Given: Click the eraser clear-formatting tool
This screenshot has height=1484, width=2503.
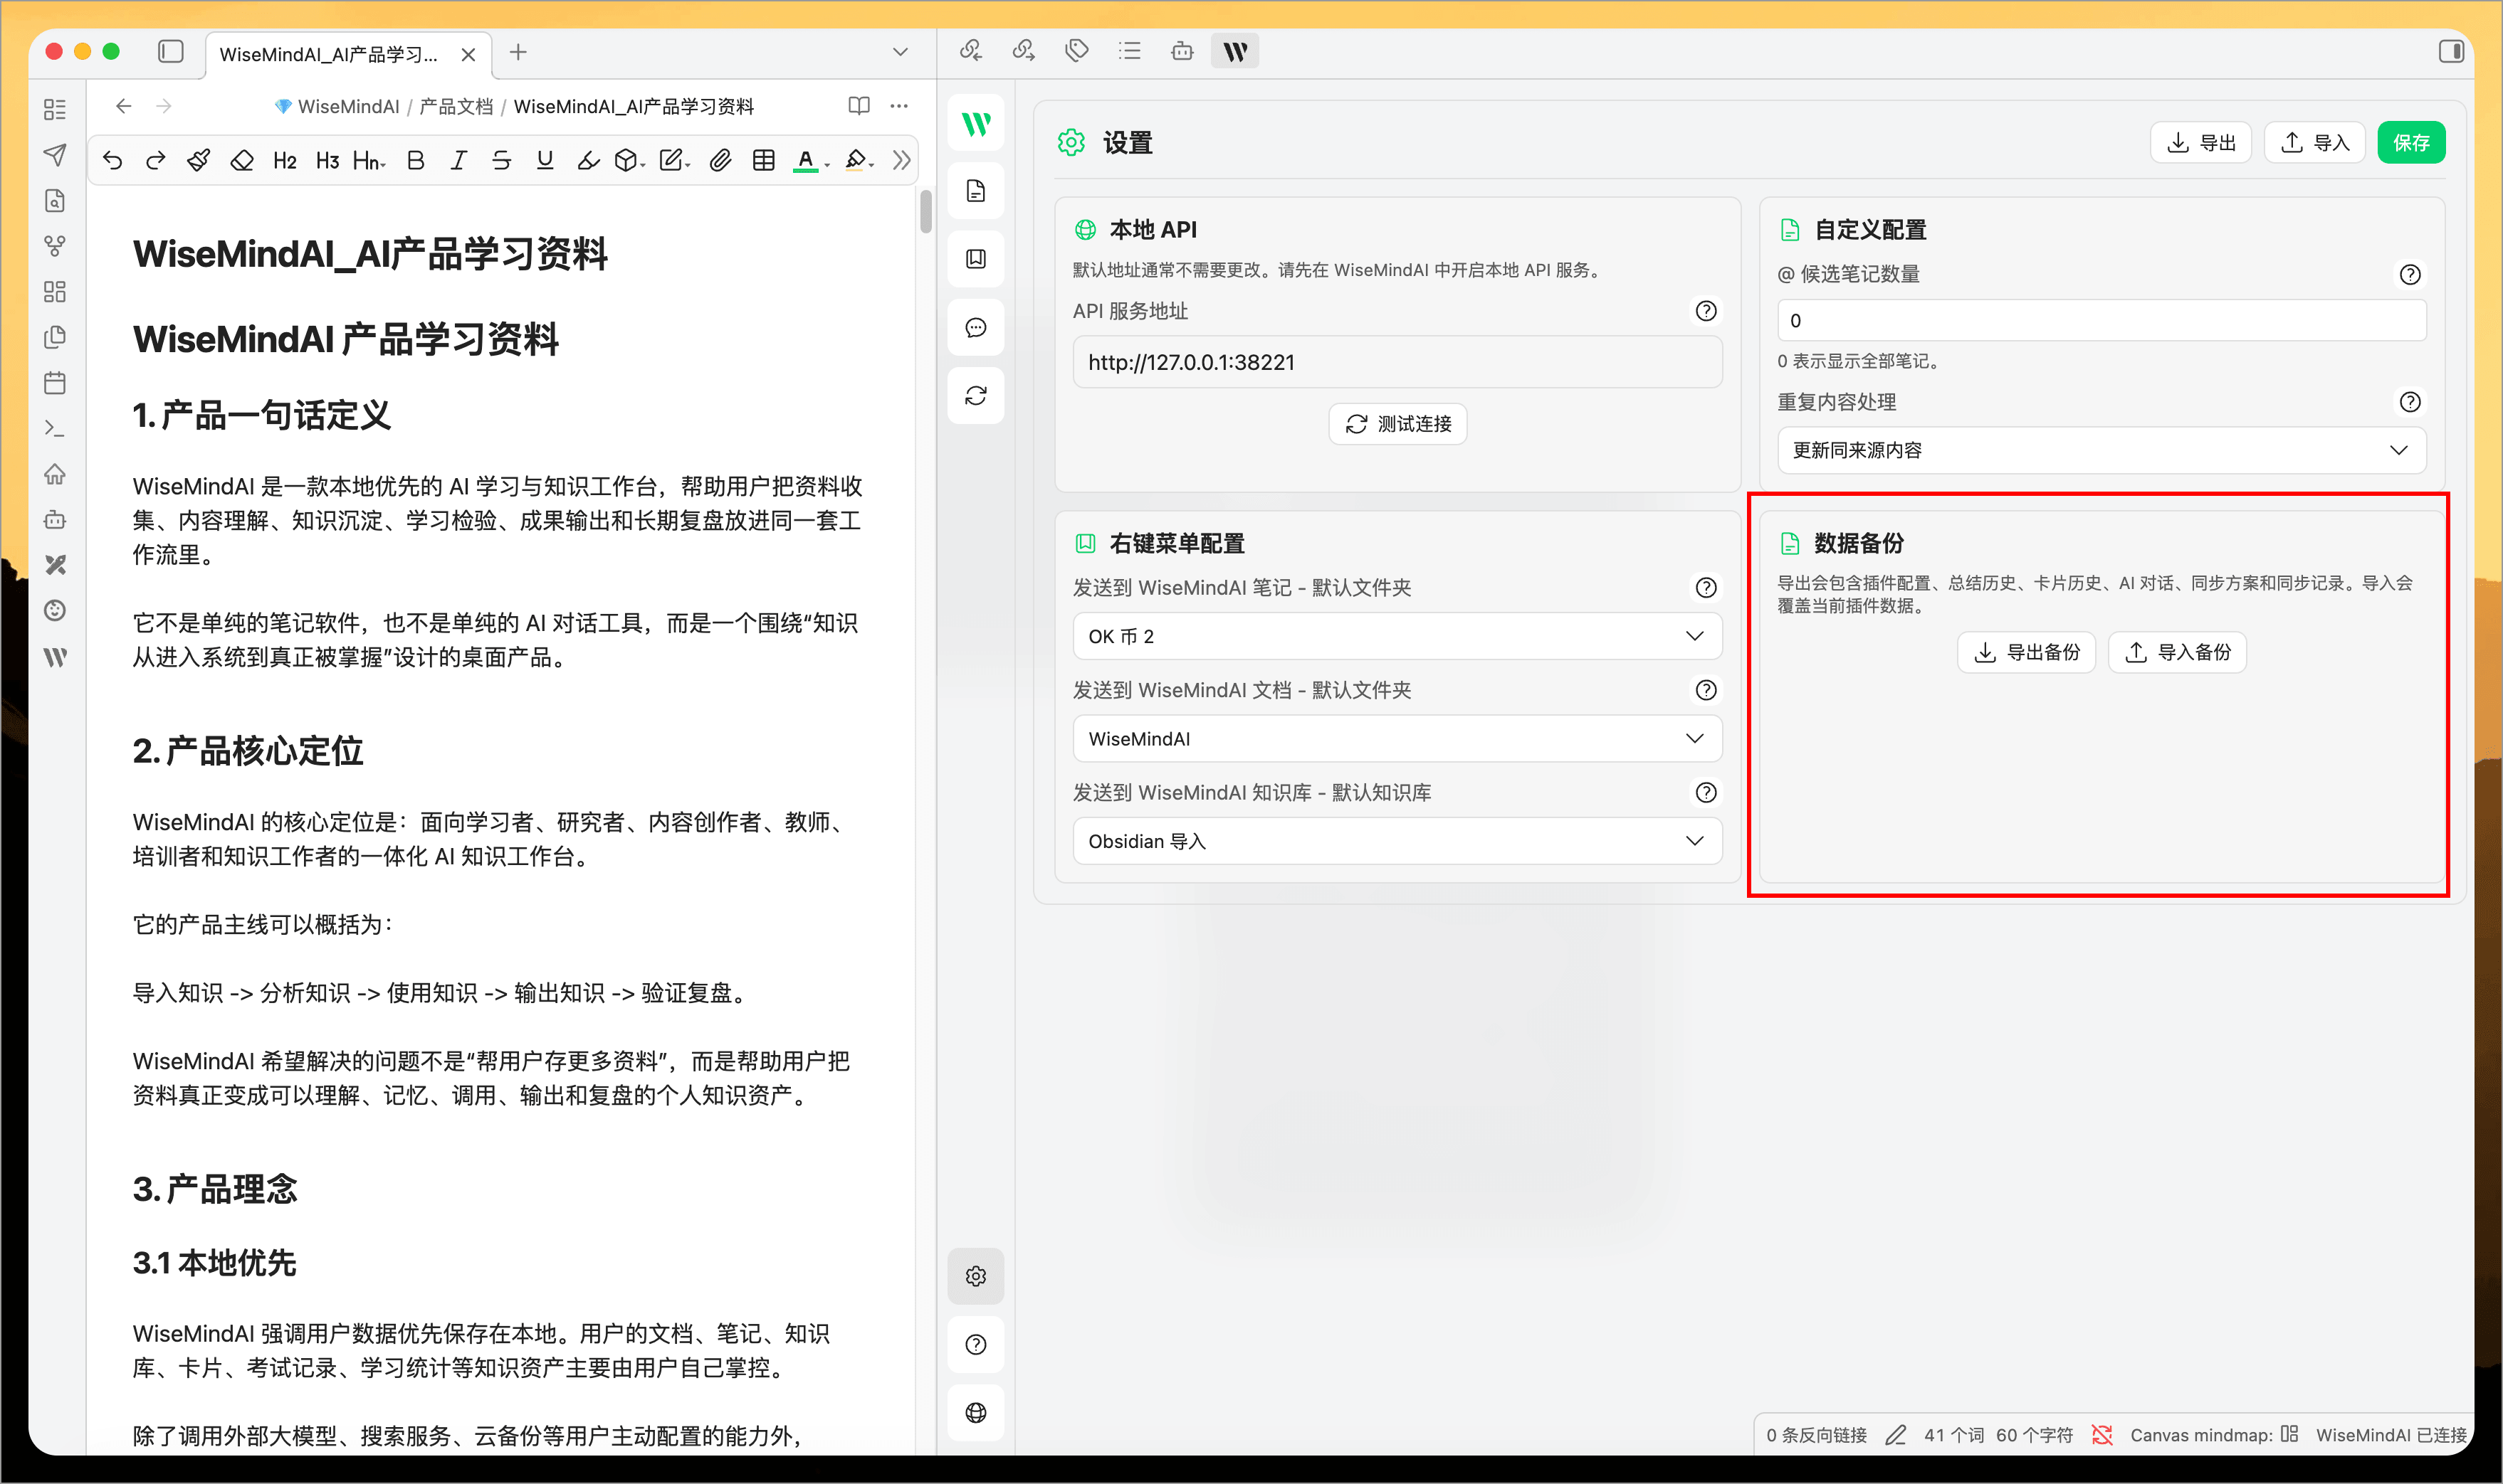Looking at the screenshot, I should [241, 160].
